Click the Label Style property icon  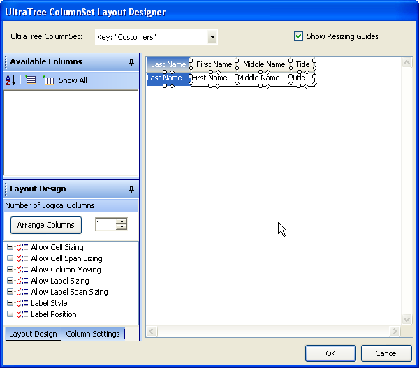(x=22, y=303)
